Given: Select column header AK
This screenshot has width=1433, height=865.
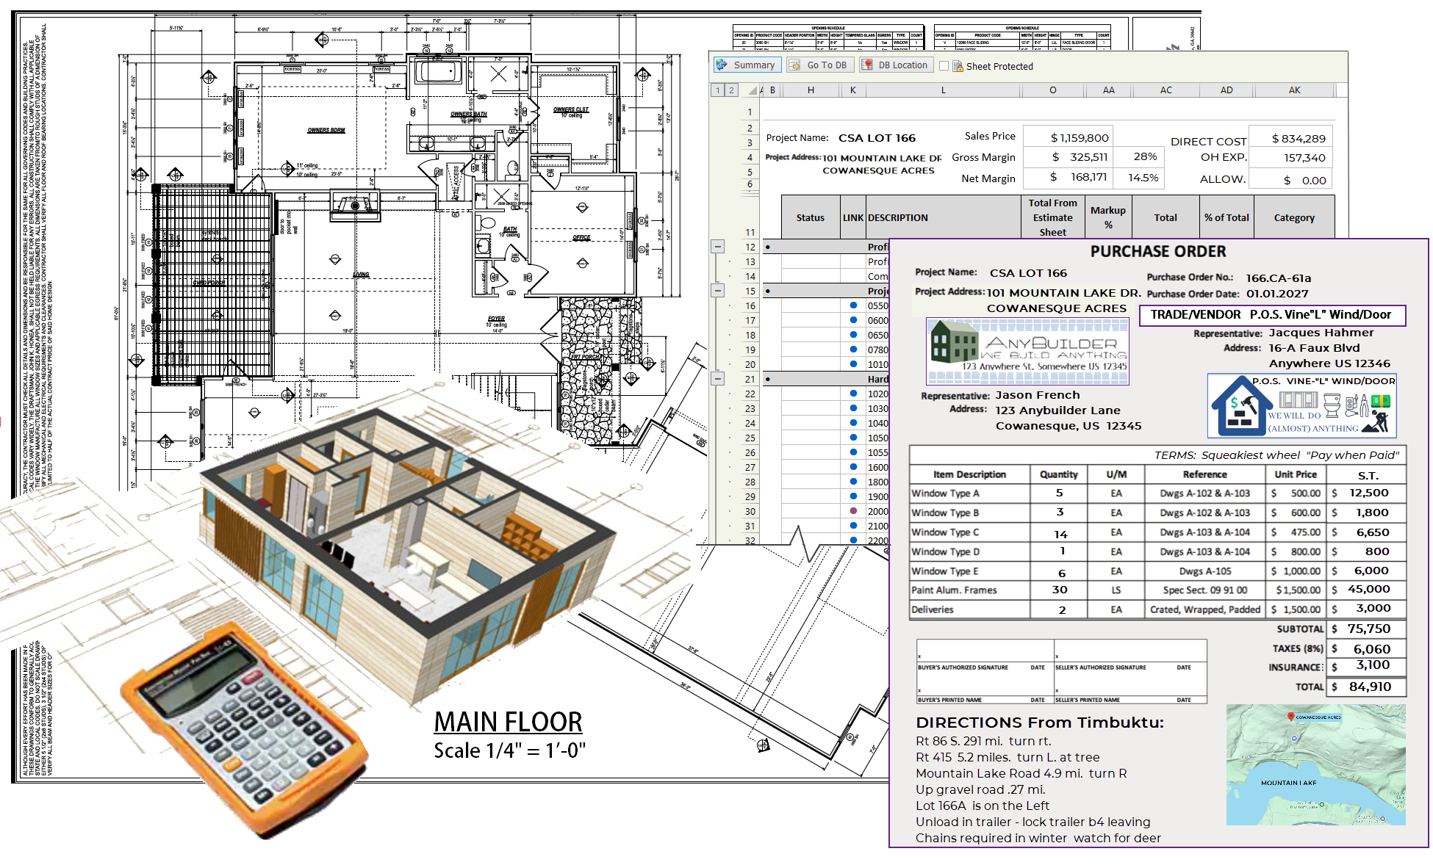Looking at the screenshot, I should 1294,90.
